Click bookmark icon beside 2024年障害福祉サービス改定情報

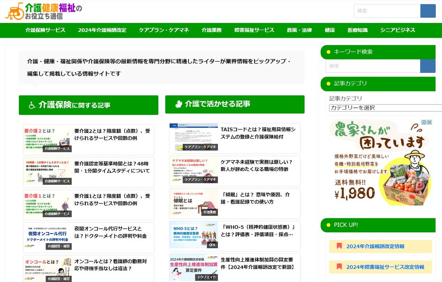(339, 267)
